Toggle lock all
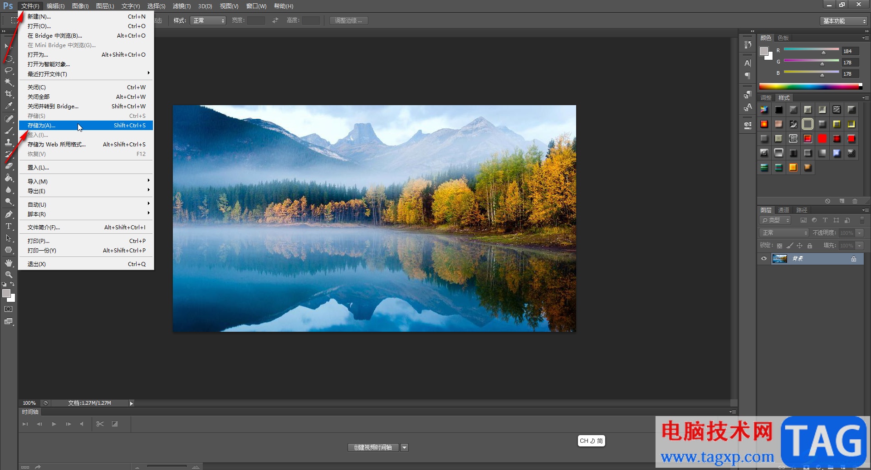Viewport: 871px width, 470px height. tap(810, 246)
